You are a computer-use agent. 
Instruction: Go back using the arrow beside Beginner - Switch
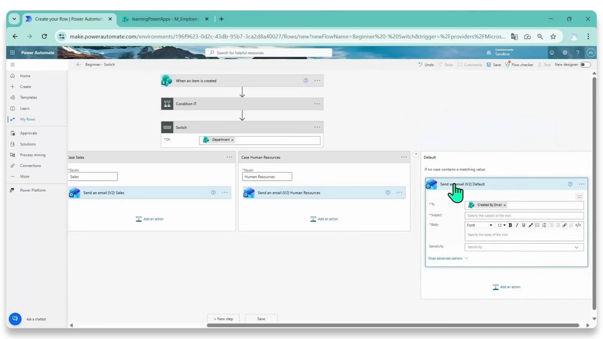(78, 65)
